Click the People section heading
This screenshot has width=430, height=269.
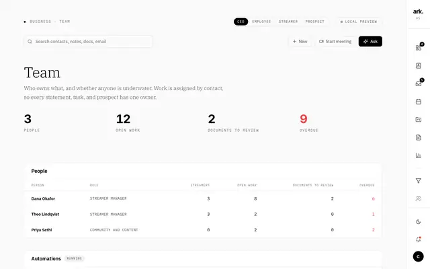[39, 171]
